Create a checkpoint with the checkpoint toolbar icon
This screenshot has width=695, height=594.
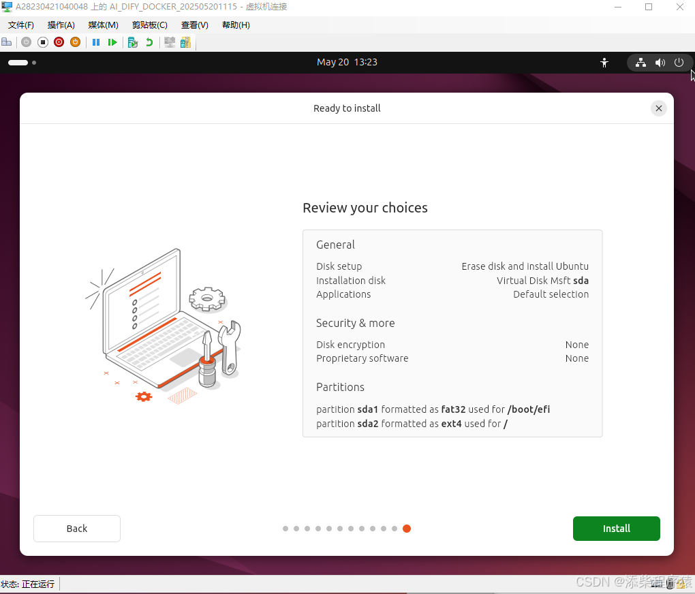pos(133,42)
